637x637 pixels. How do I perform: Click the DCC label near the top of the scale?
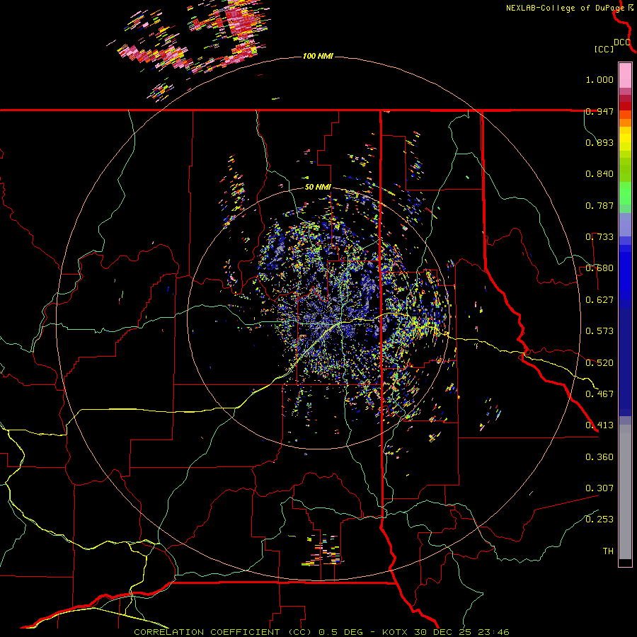pos(622,42)
